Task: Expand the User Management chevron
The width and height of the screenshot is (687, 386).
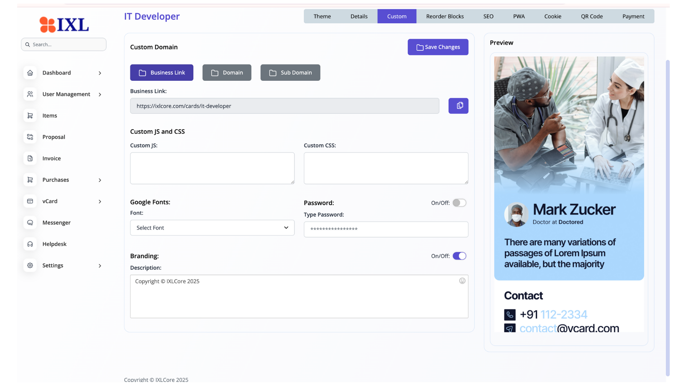Action: [100, 95]
